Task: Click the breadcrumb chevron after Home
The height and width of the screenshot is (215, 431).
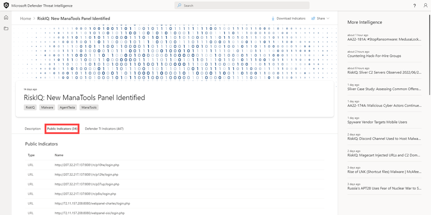Action: click(34, 18)
